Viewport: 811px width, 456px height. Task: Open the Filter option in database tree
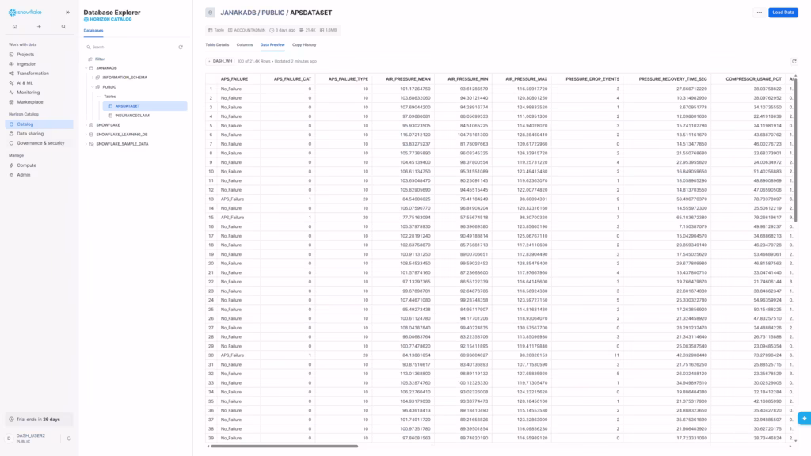tap(99, 59)
